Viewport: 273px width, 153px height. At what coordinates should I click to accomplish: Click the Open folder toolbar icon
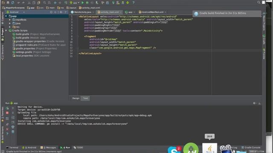pos(3,3)
